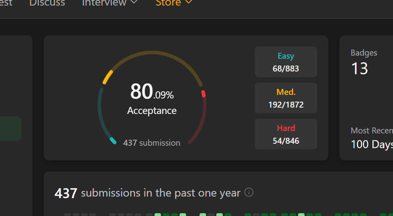
Task: Click the green button at left edge
Action: click(11, 129)
